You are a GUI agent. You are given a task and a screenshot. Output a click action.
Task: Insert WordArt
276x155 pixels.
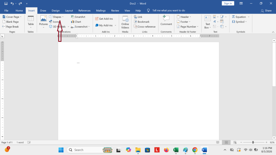tap(216, 22)
